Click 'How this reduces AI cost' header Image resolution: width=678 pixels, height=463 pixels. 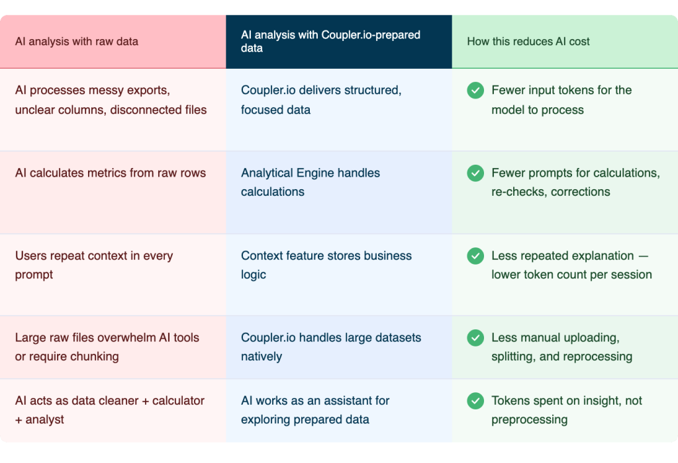pyautogui.click(x=565, y=42)
